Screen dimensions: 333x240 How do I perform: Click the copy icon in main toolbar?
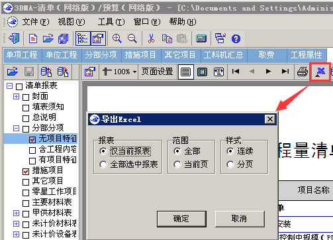click(167, 38)
